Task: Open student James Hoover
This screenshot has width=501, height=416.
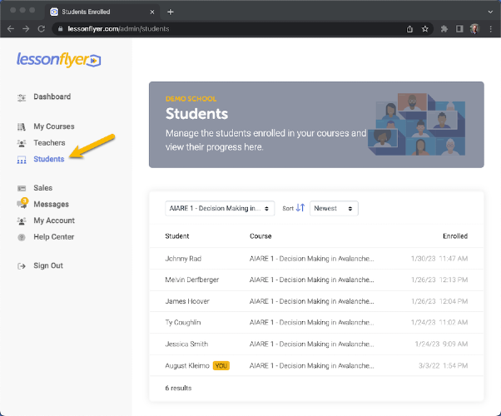Action: 187,301
